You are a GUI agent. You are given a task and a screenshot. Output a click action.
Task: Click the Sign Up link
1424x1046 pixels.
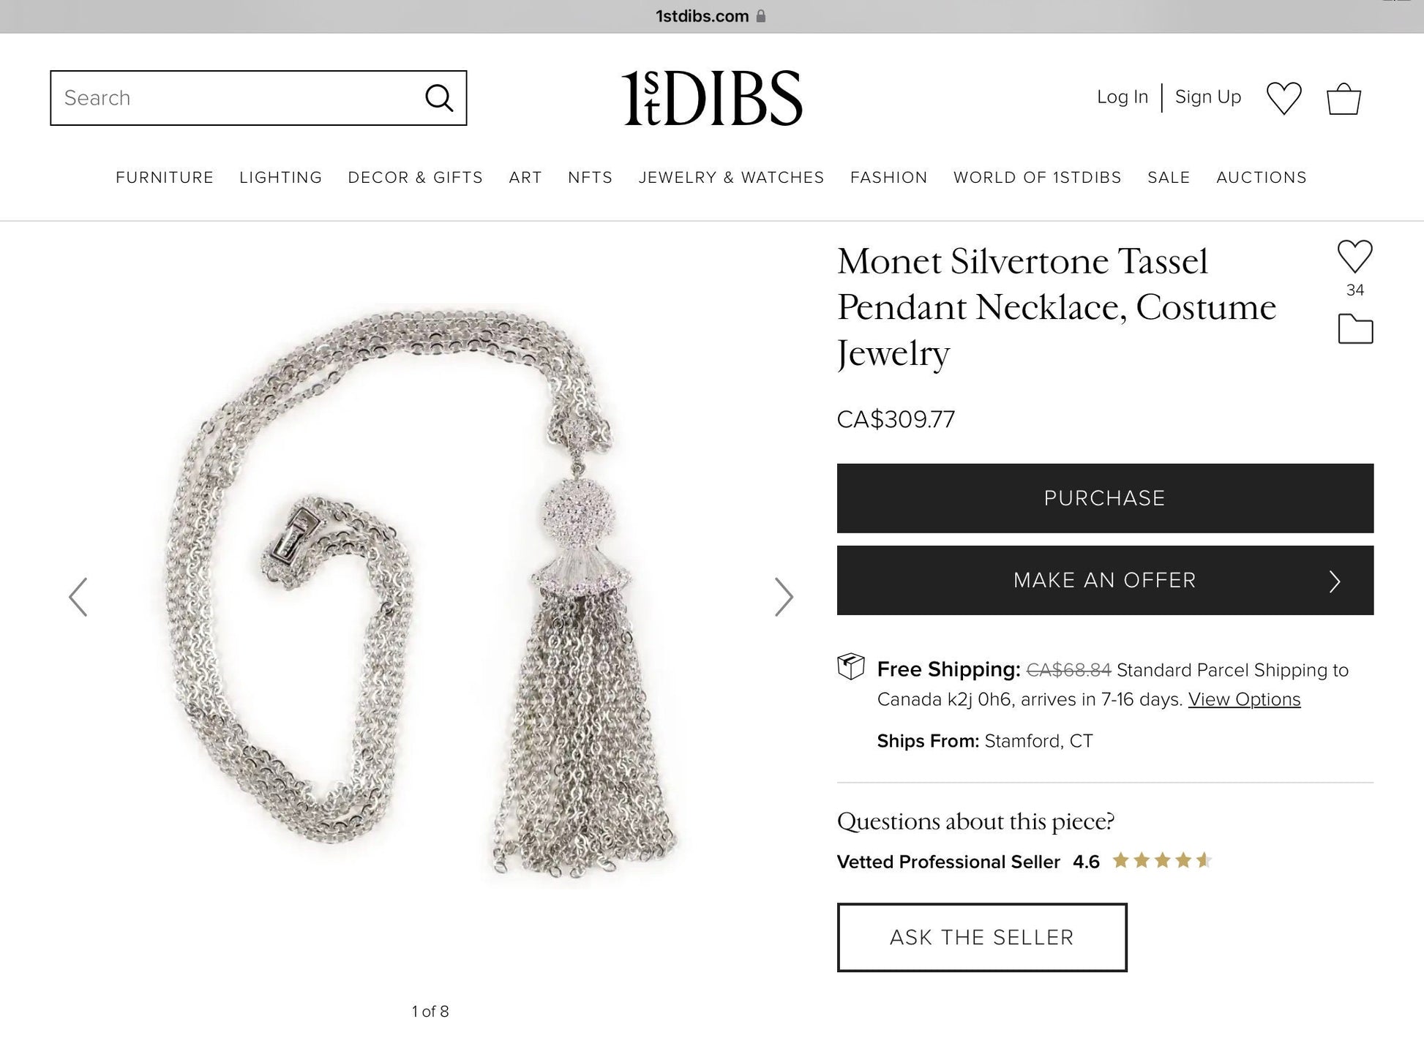(x=1207, y=97)
